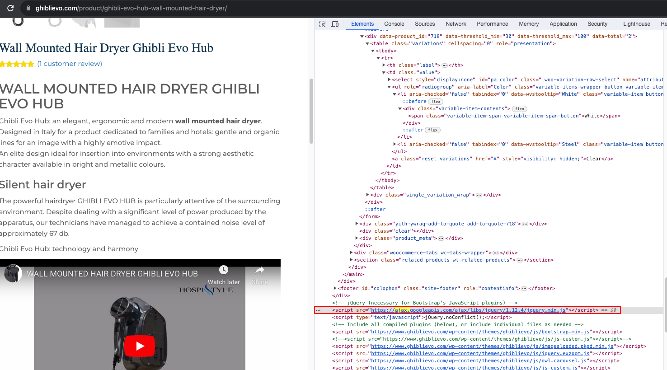Play the YouTube video
Image resolution: width=667 pixels, height=370 pixels.
click(x=140, y=346)
